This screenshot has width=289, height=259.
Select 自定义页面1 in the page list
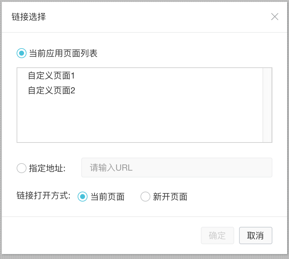51,75
